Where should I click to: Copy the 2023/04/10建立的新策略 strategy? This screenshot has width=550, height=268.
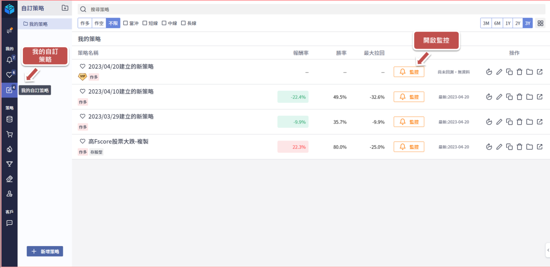(x=509, y=97)
